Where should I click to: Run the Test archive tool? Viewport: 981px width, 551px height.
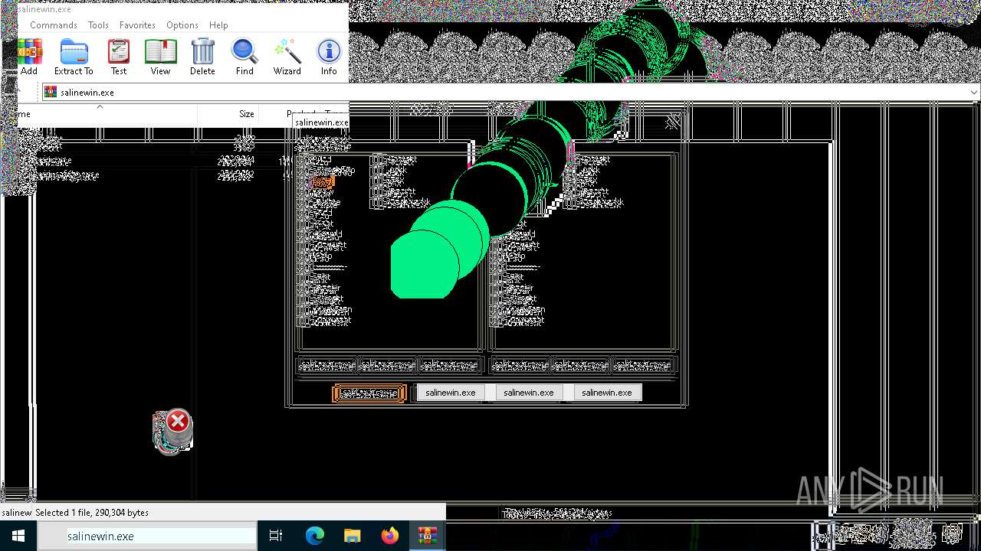pyautogui.click(x=119, y=57)
